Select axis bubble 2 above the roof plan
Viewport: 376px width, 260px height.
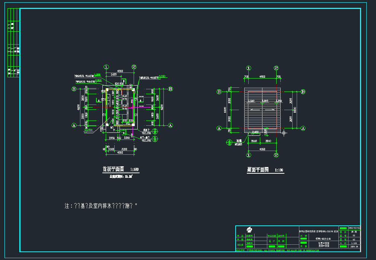pos(276,68)
